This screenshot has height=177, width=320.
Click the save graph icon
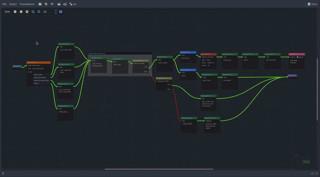pos(40,4)
